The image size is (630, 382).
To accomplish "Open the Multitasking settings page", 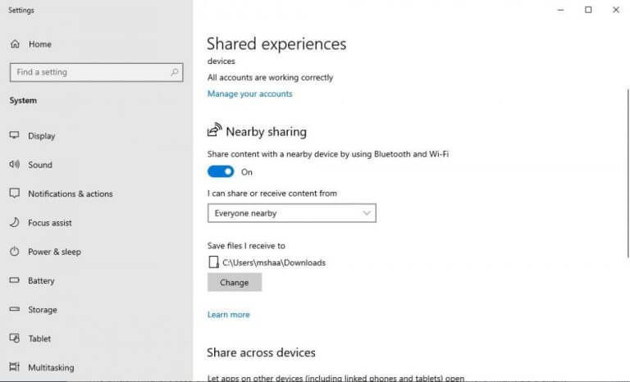I will click(x=51, y=368).
